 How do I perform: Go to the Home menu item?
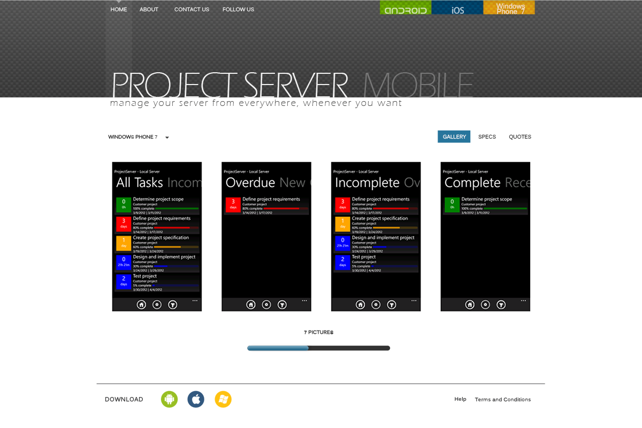(119, 10)
